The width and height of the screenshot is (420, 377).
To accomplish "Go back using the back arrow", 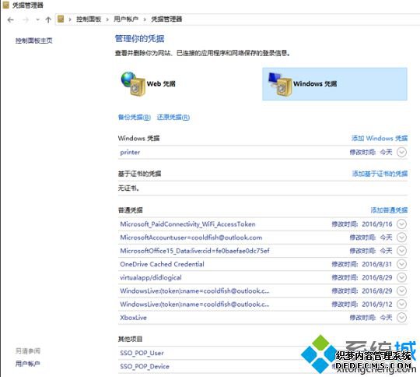I will click(11, 19).
